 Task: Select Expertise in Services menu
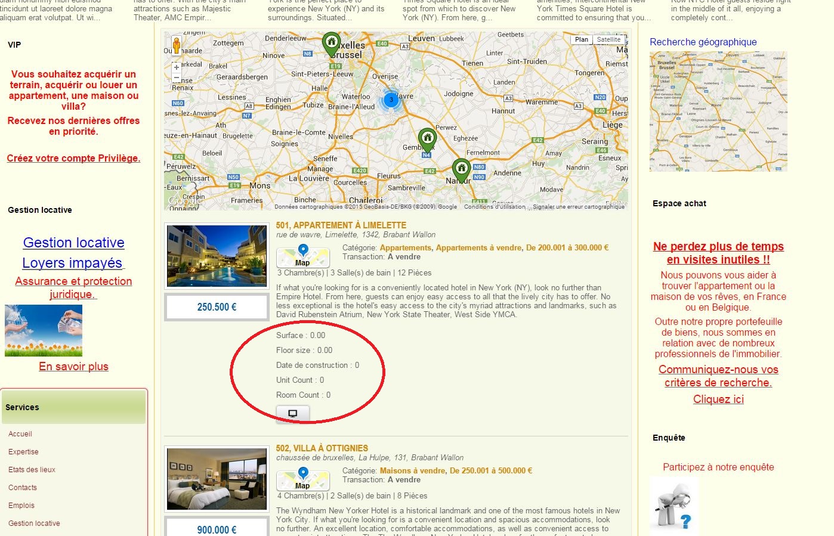[x=23, y=452]
